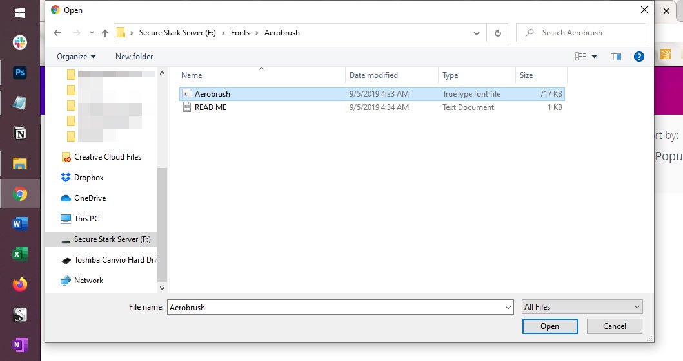Refresh the Aerobrush folder view
Image resolution: width=683 pixels, height=361 pixels.
tap(497, 33)
